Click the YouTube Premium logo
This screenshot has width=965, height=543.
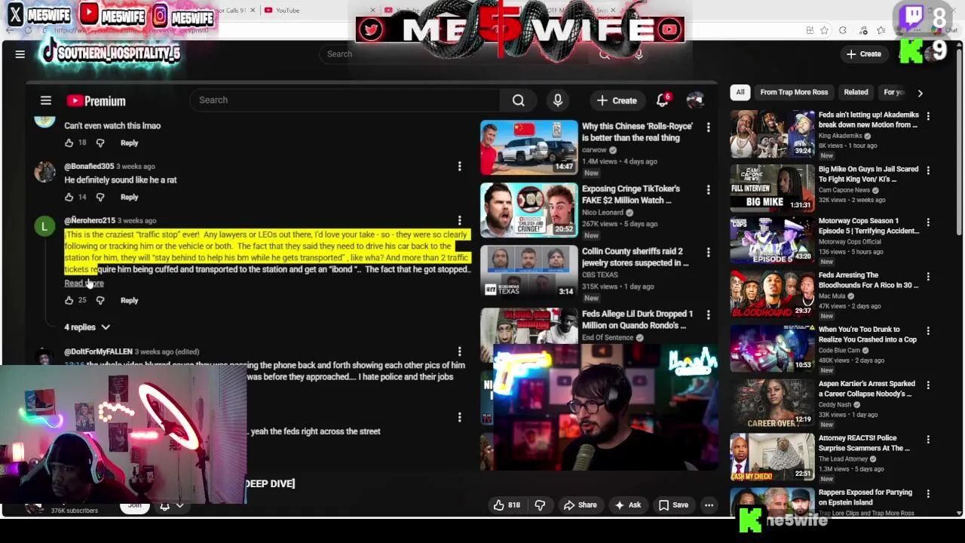click(x=96, y=101)
